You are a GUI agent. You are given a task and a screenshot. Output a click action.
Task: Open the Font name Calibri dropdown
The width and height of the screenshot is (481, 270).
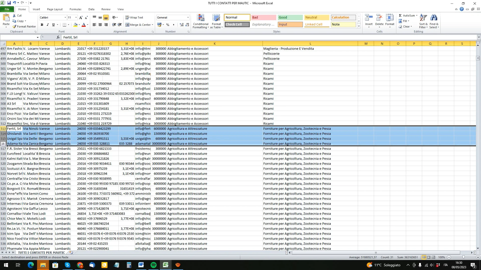65,17
